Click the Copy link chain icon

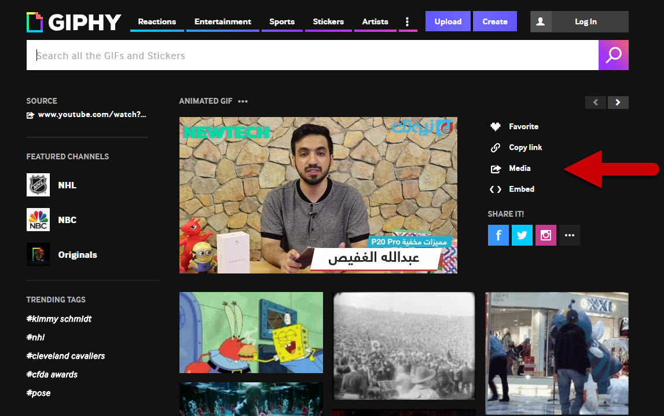496,147
